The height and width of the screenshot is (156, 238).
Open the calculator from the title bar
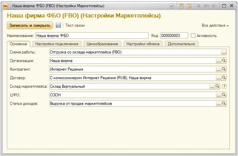[181, 6]
